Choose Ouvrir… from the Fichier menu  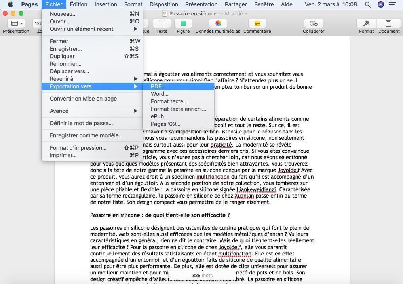point(92,21)
